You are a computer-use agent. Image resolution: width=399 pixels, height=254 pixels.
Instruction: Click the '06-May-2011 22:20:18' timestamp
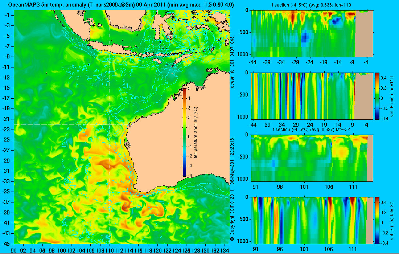[232, 161]
